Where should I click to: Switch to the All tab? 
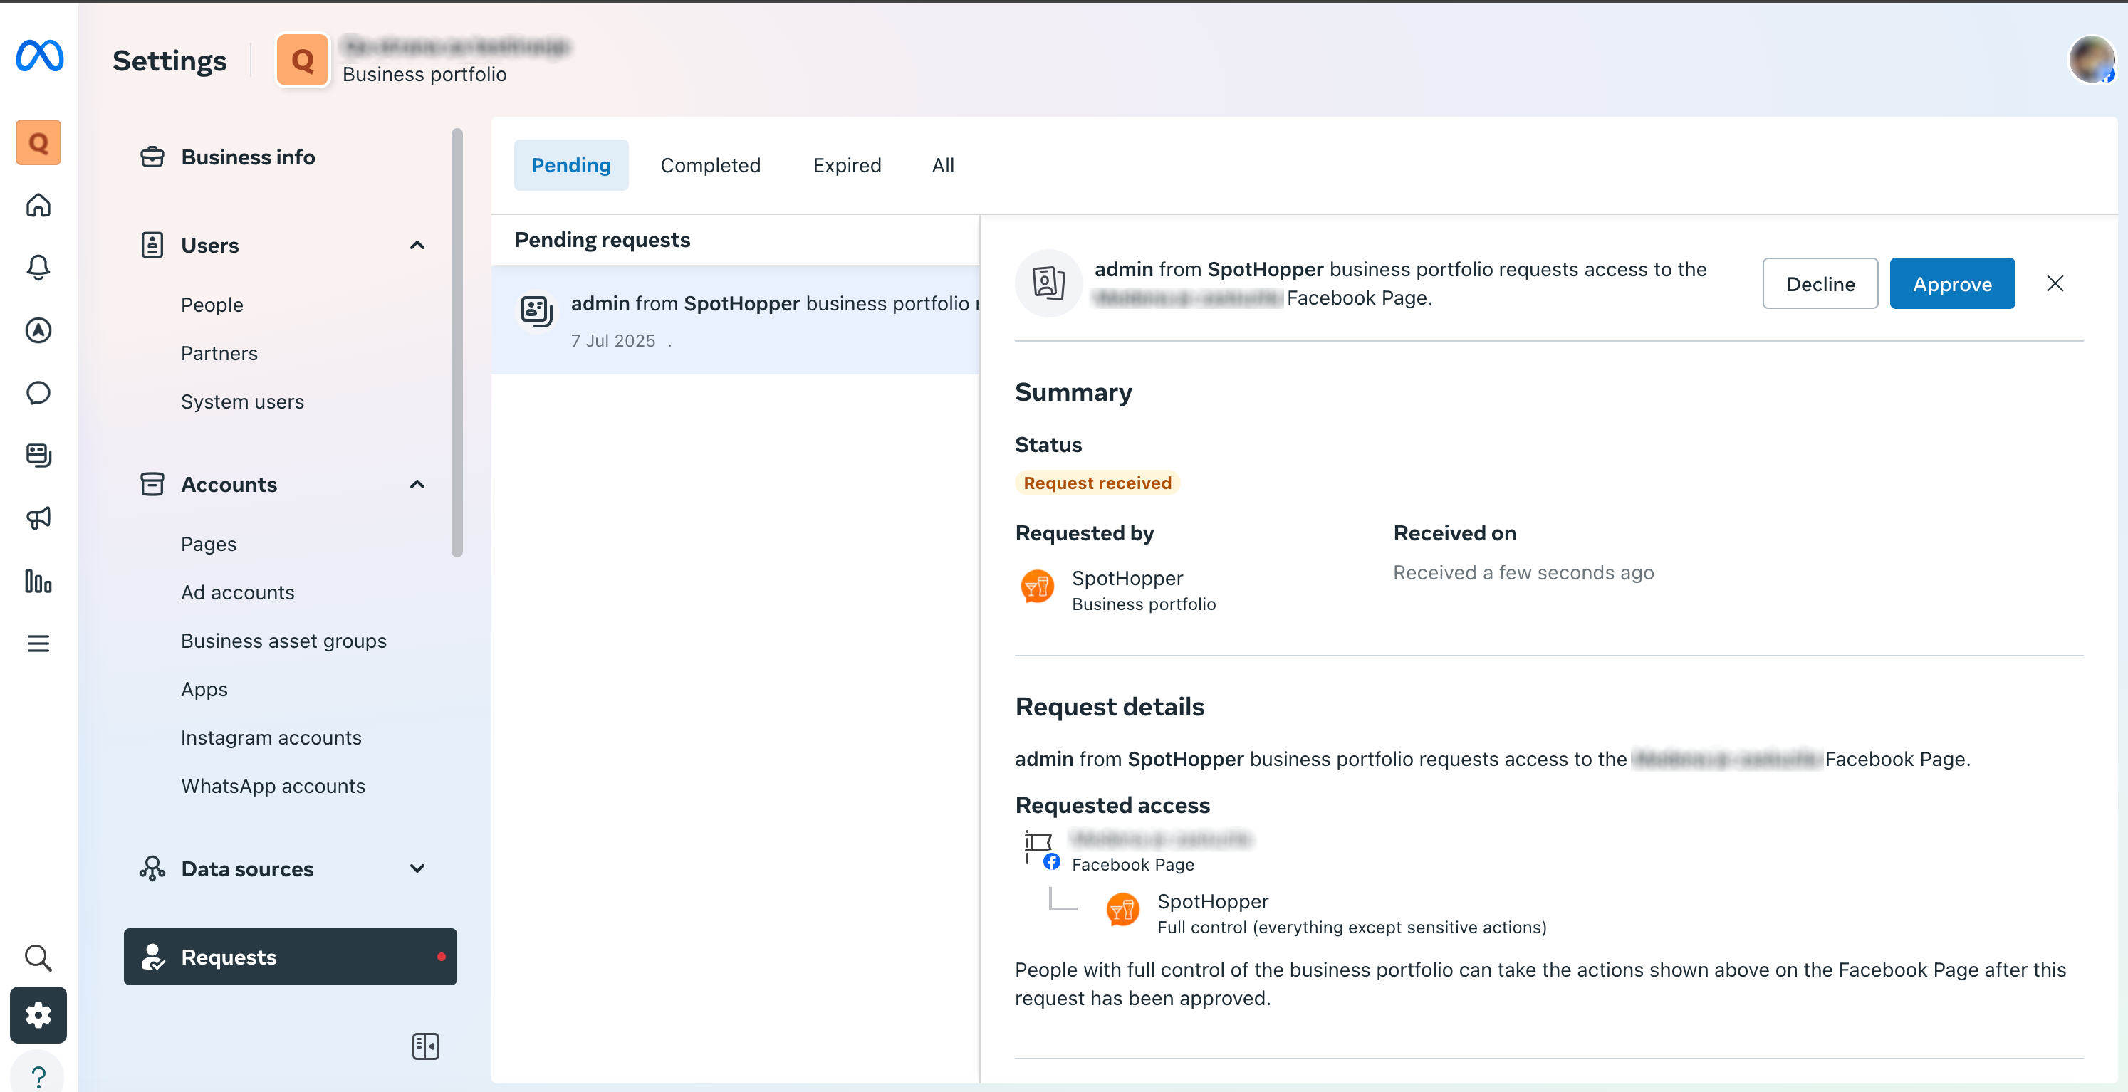coord(942,165)
